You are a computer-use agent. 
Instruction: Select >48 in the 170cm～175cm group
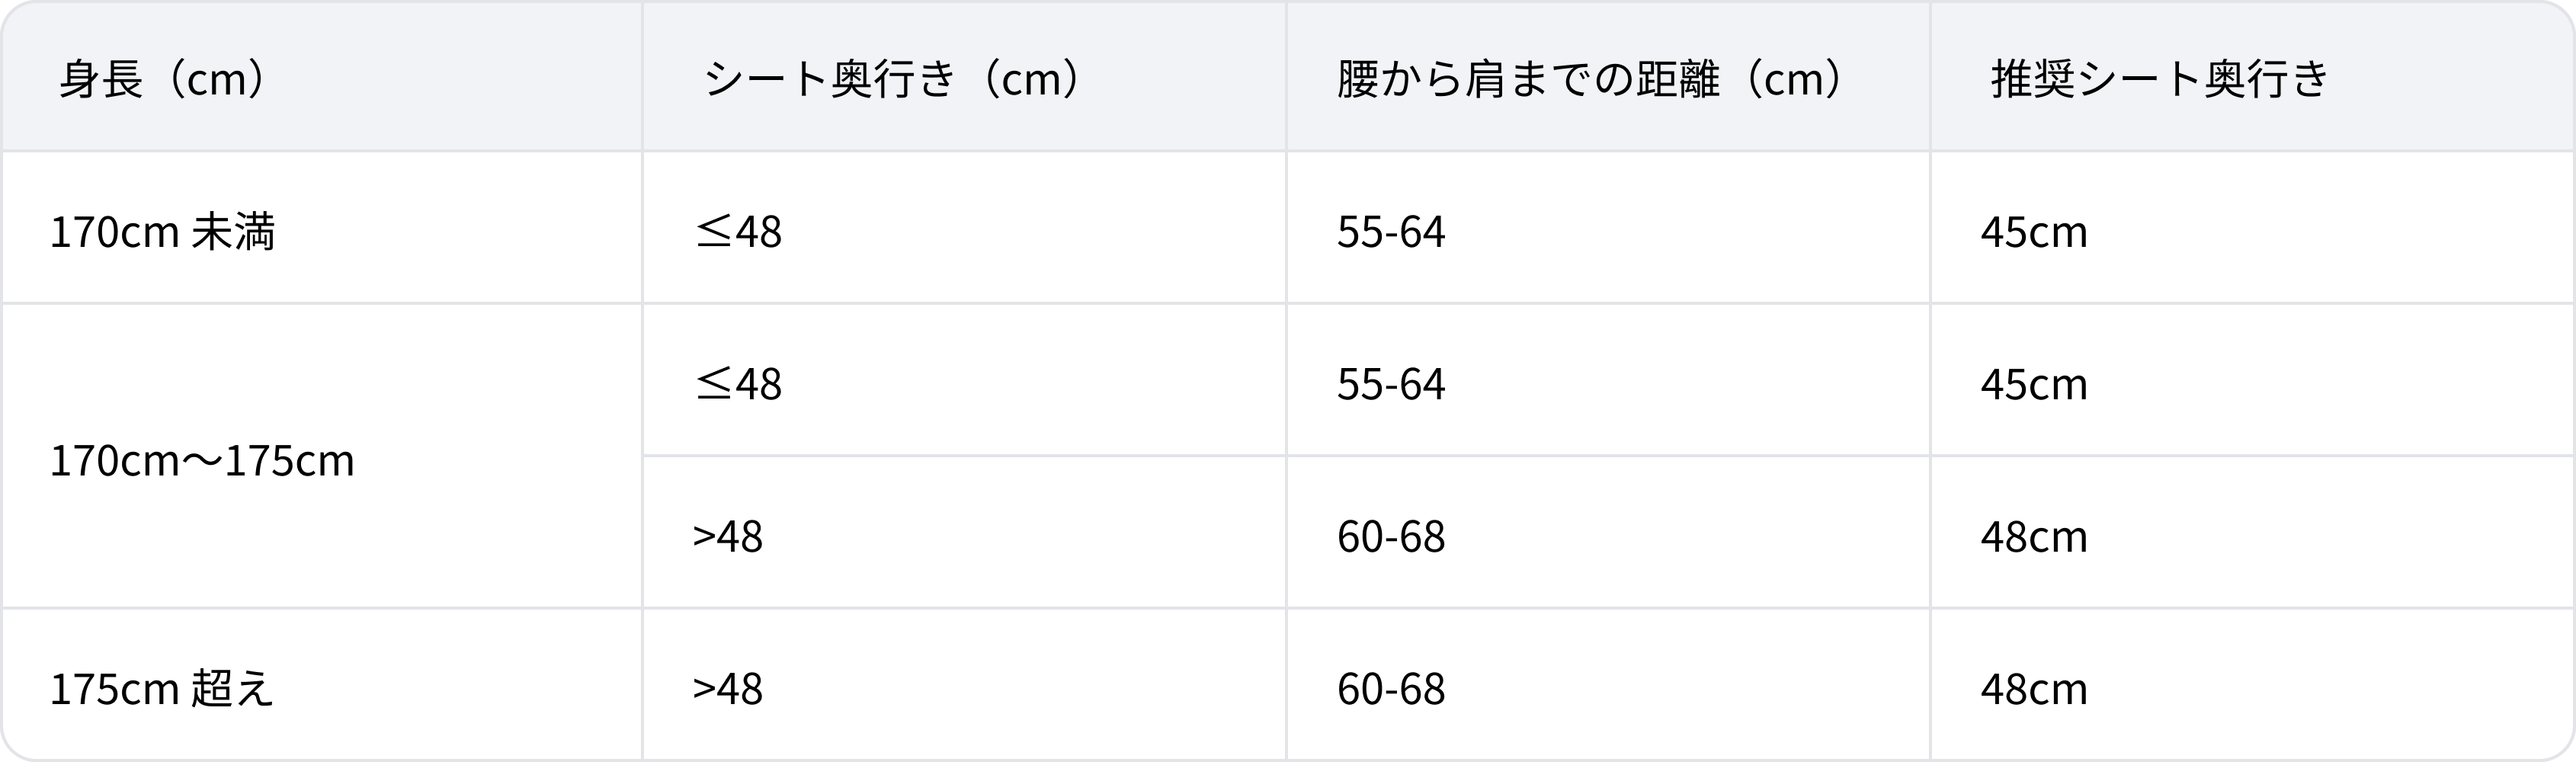pyautogui.click(x=728, y=537)
